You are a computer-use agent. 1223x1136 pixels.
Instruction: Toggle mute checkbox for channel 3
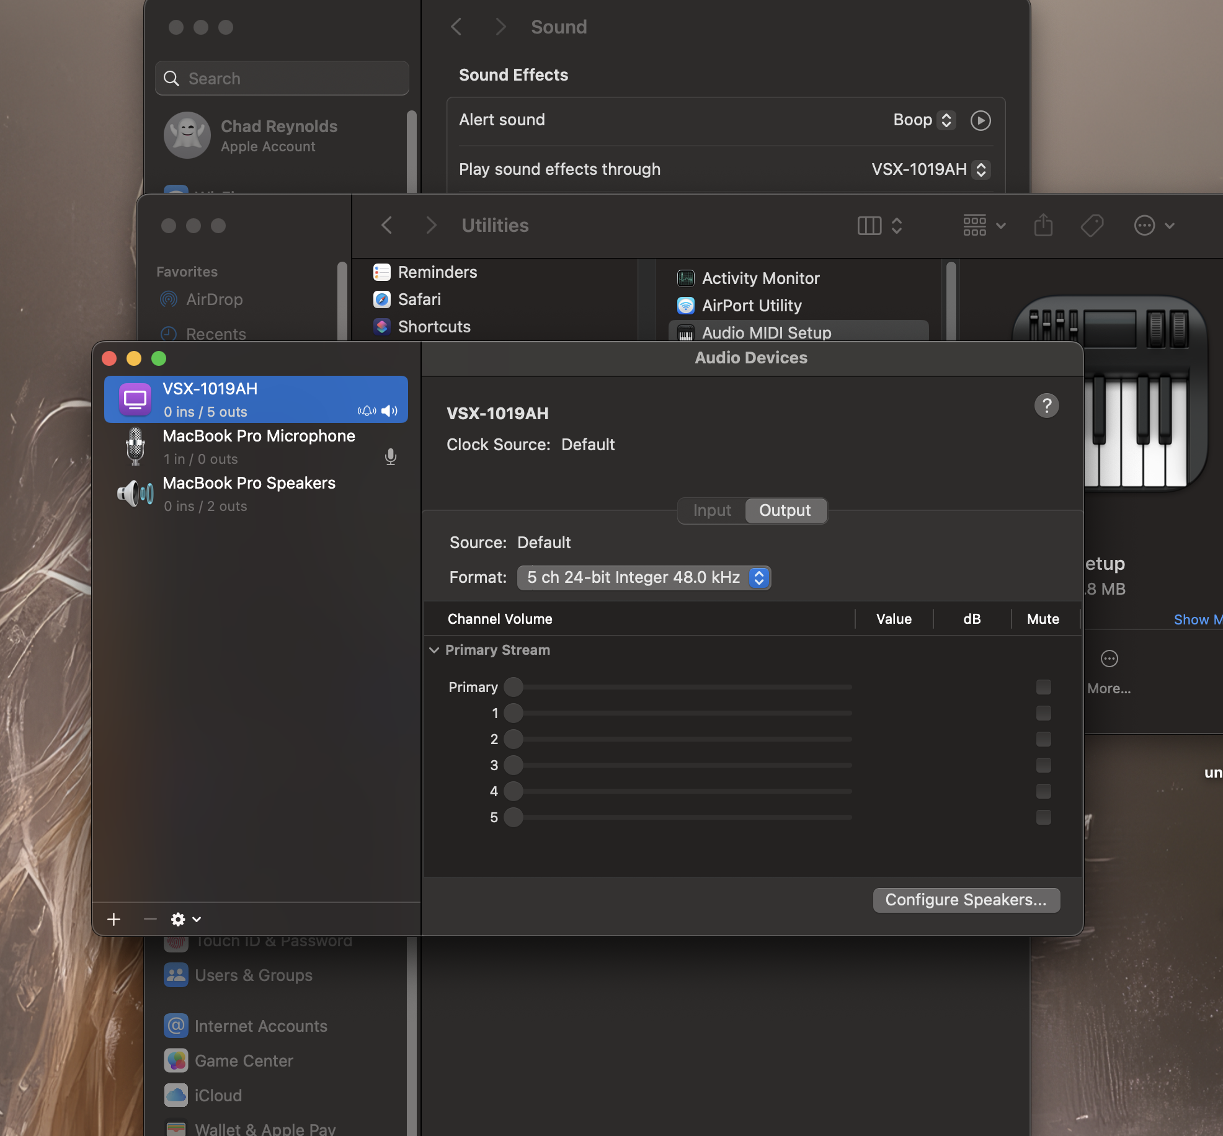1043,765
